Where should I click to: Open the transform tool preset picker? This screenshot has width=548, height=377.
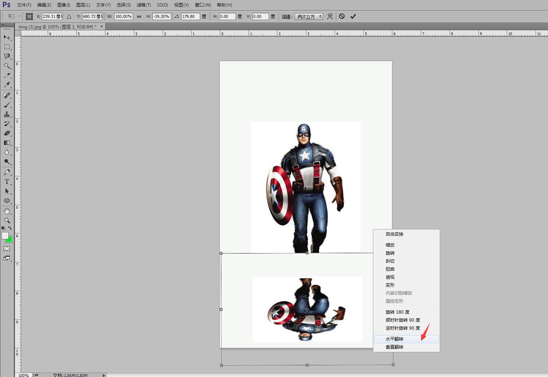(x=14, y=16)
